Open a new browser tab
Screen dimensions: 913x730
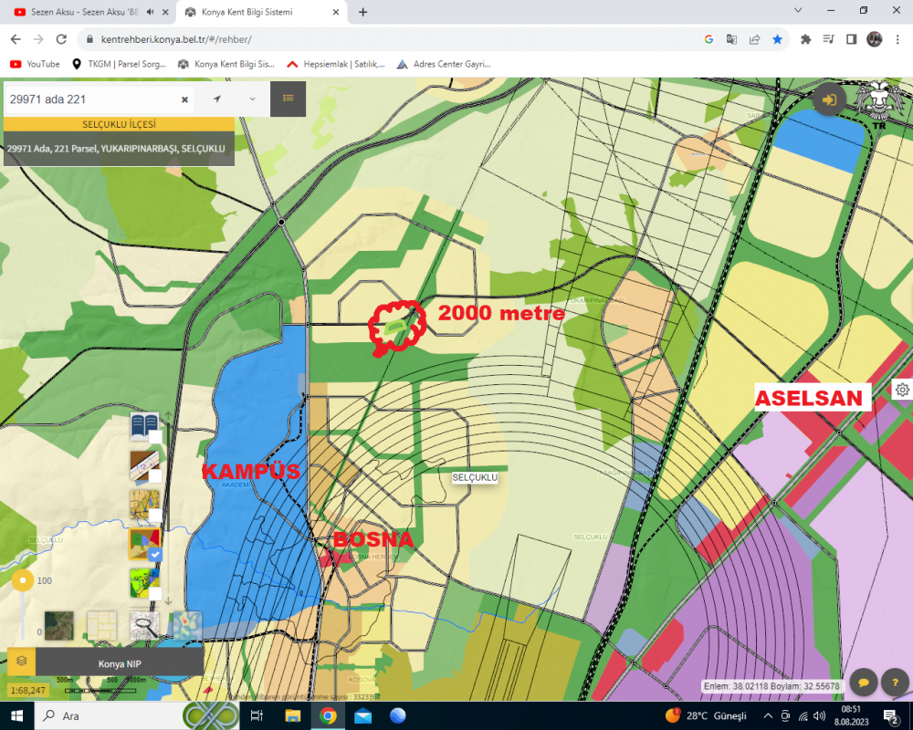click(362, 12)
